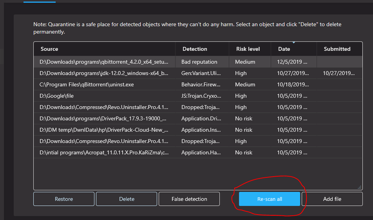
Task: Click the Delete button
Action: pos(127,199)
